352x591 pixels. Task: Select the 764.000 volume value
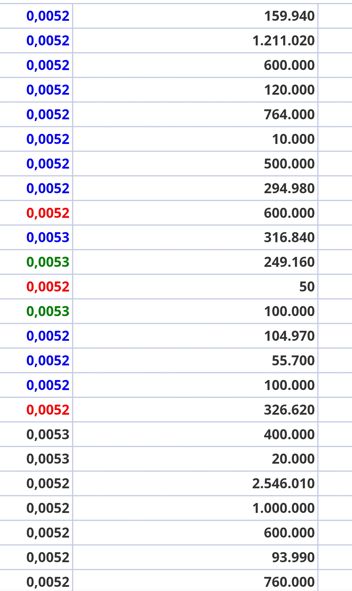(x=289, y=115)
